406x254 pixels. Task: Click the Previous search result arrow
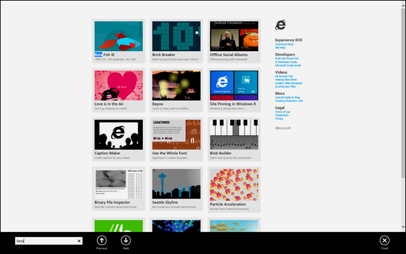102,240
